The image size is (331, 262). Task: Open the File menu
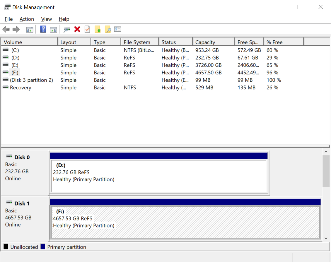9,19
